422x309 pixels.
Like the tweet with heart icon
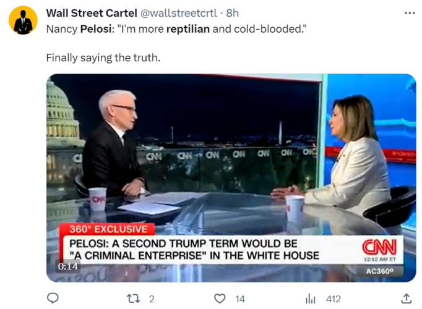(220, 298)
